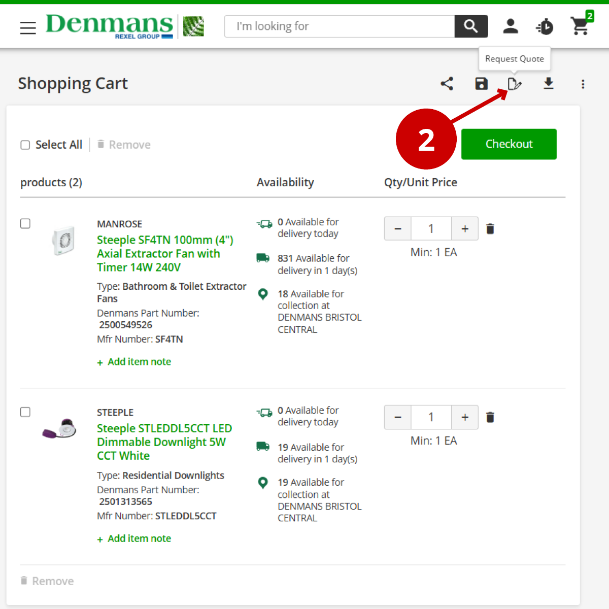Click the share cart icon
This screenshot has width=609, height=609.
tap(447, 84)
